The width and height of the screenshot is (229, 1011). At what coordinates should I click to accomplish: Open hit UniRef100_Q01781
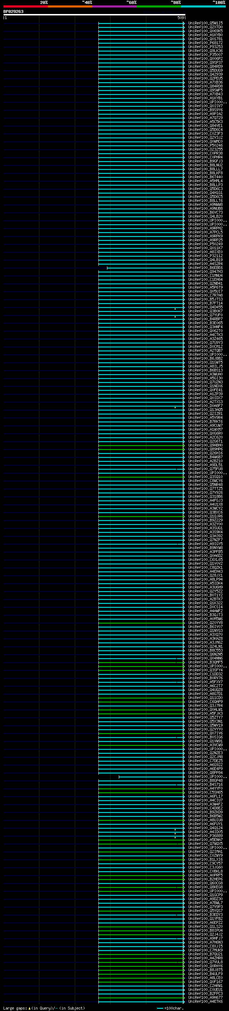205,39
